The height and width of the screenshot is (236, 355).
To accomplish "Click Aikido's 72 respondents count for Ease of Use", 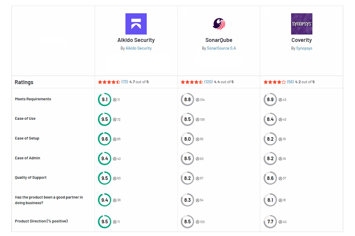I will (x=117, y=119).
